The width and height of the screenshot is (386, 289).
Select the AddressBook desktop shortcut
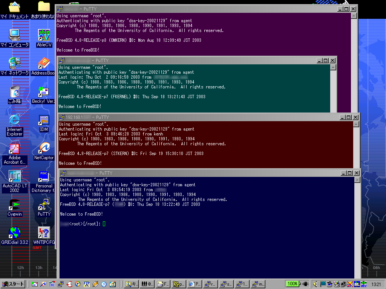click(x=44, y=63)
